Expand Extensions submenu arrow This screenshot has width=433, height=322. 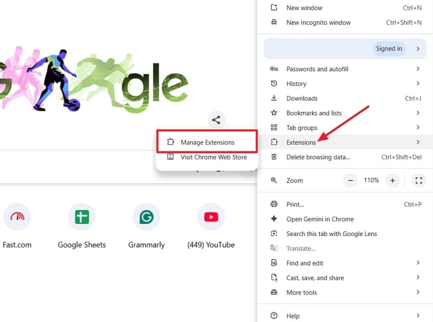(x=418, y=142)
